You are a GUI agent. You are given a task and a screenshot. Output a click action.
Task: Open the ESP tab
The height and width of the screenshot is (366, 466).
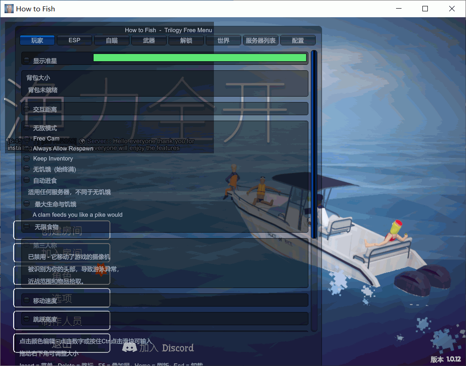74,40
